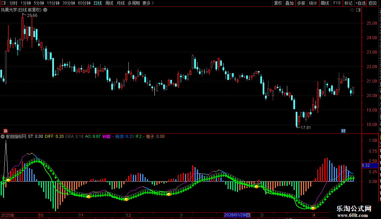The width and height of the screenshot is (381, 219).
Task: Click the month 11 timeline label
Action: pyautogui.click(x=81, y=215)
